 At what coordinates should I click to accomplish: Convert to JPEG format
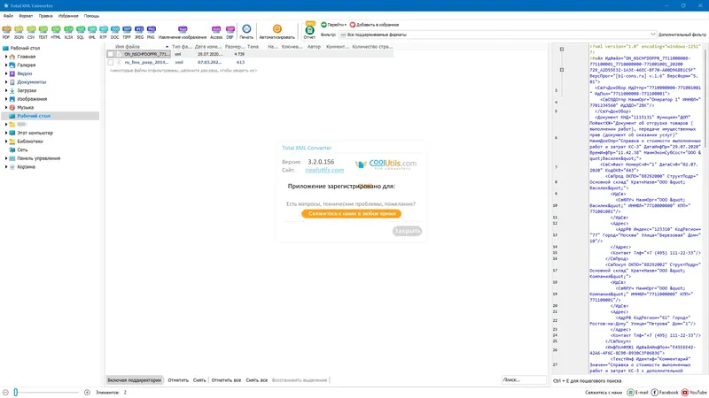pos(139,32)
